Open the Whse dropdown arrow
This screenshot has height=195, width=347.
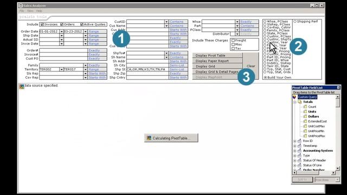pyautogui.click(x=237, y=22)
